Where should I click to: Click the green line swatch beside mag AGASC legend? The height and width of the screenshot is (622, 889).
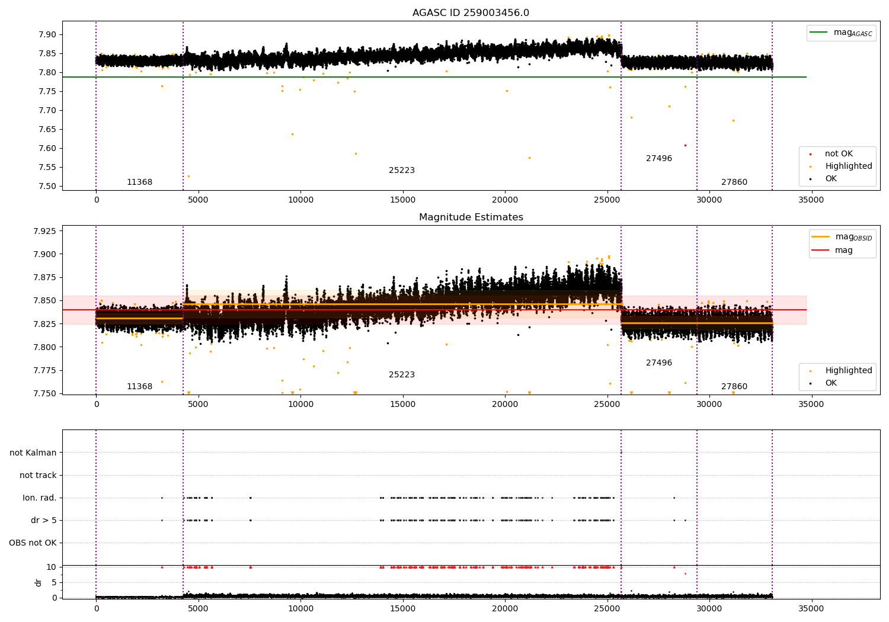coord(819,33)
